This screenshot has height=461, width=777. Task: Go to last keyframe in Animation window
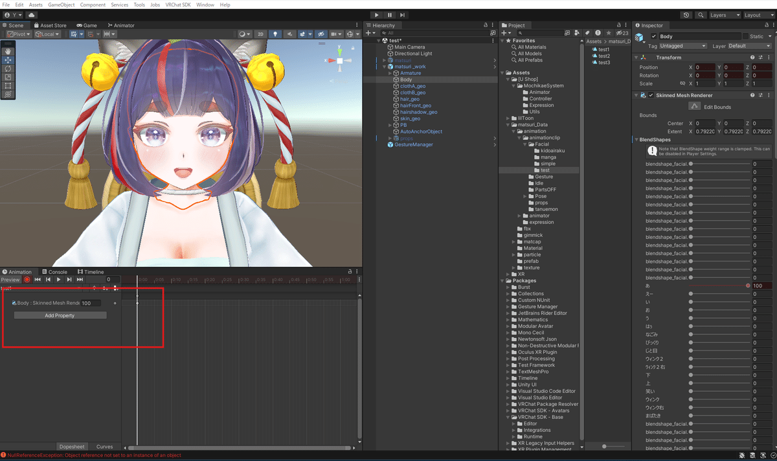[80, 280]
